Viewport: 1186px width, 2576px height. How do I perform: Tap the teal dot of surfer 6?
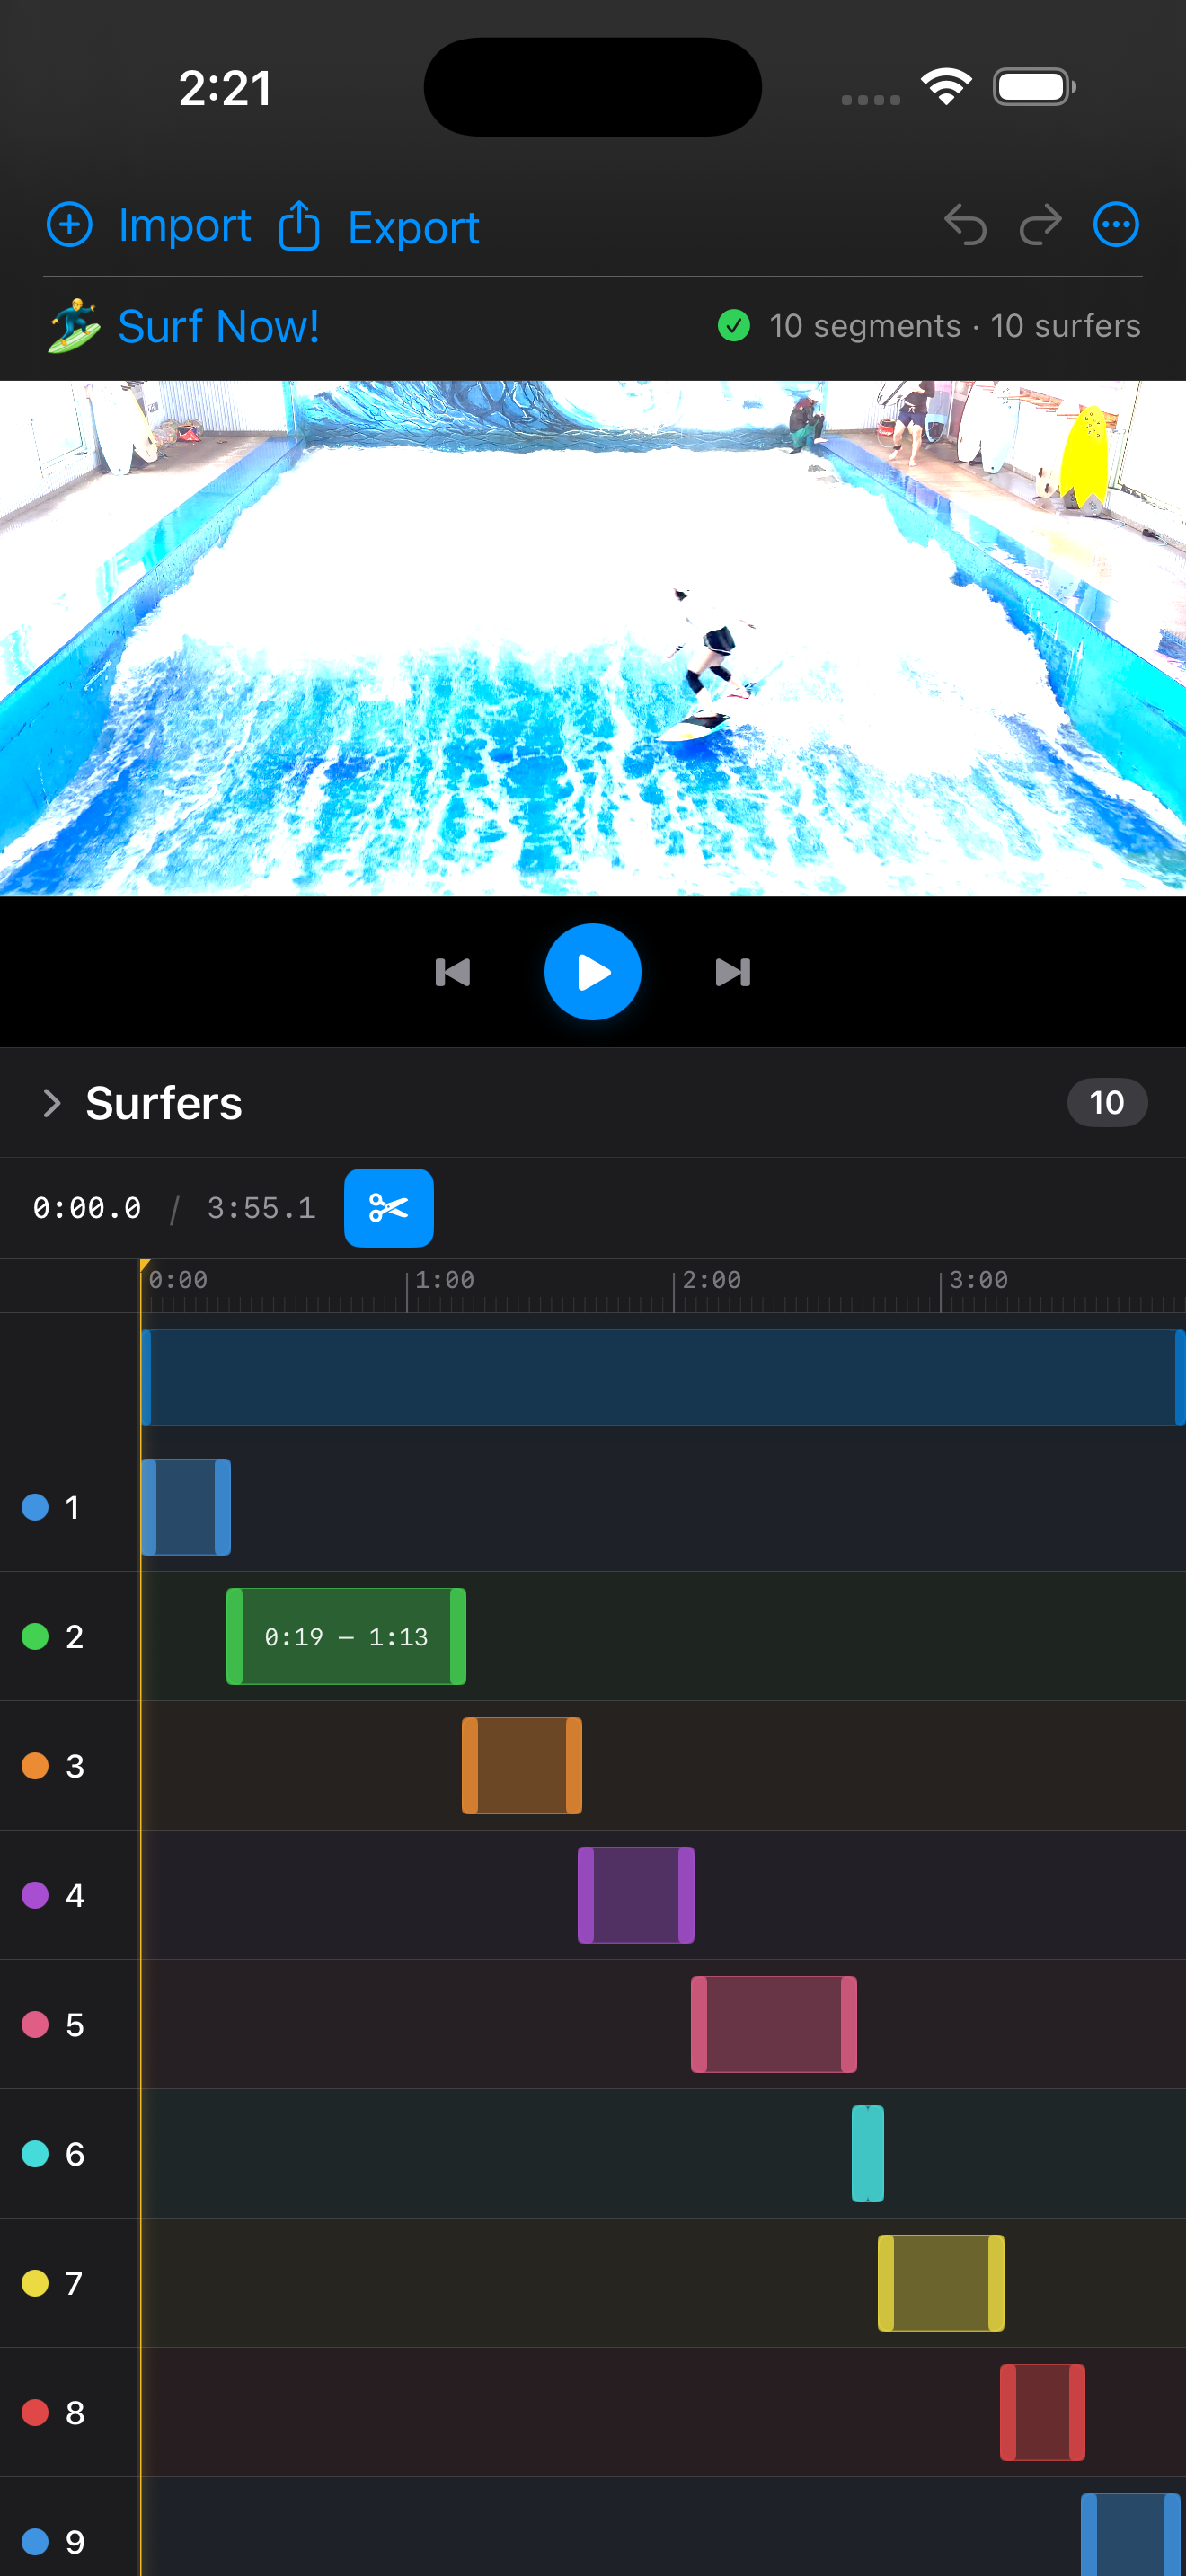pyautogui.click(x=35, y=2154)
